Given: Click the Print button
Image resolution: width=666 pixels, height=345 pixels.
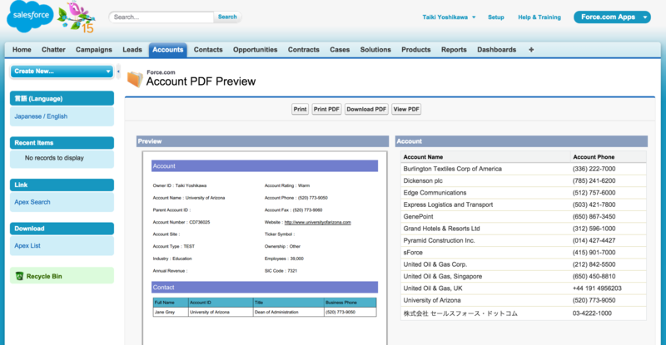Looking at the screenshot, I should [x=300, y=109].
